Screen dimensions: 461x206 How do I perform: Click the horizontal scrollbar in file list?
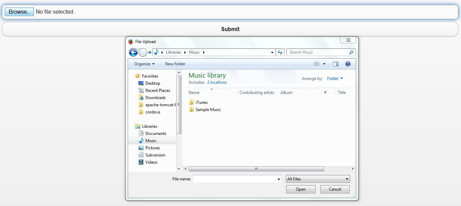(x=256, y=169)
